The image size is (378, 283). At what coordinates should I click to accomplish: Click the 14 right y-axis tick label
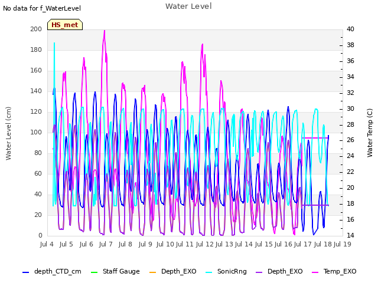[350, 235]
